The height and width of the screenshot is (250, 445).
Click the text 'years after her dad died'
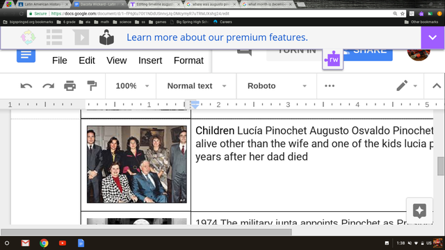click(252, 156)
